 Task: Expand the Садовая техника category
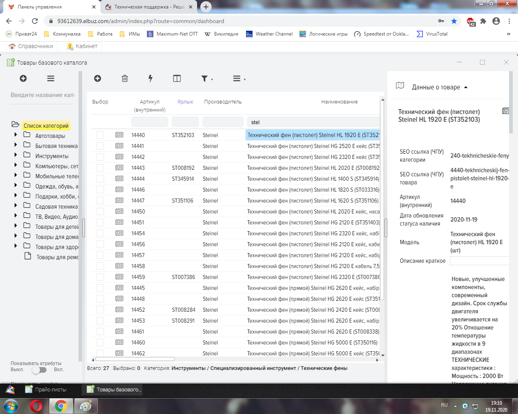click(16, 205)
